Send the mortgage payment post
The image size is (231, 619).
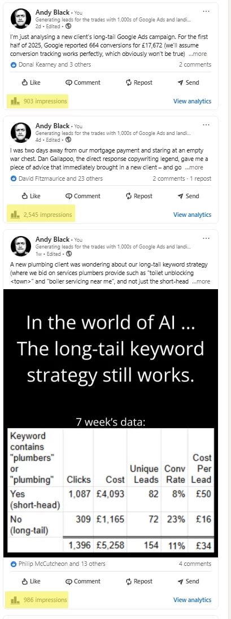188,196
